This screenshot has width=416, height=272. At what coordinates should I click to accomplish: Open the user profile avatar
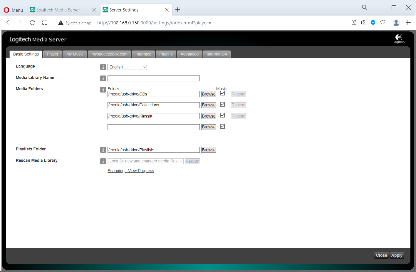point(396,23)
